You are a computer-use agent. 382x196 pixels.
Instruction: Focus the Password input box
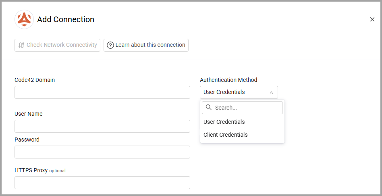point(102,152)
